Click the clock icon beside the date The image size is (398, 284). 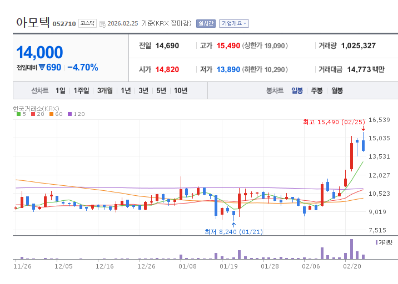tap(102, 24)
